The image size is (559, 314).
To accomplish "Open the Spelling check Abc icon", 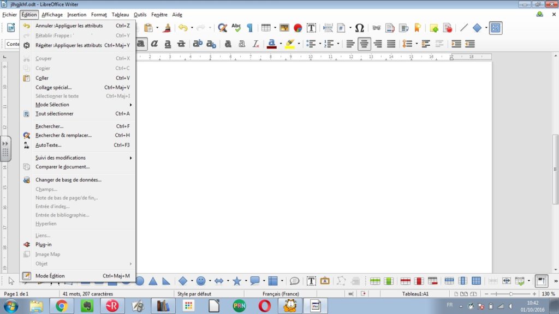I will tap(236, 28).
